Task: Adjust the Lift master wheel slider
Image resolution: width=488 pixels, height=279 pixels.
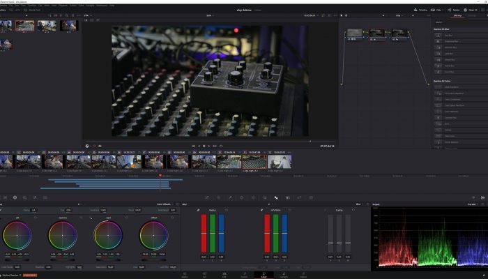Action: coord(17,259)
